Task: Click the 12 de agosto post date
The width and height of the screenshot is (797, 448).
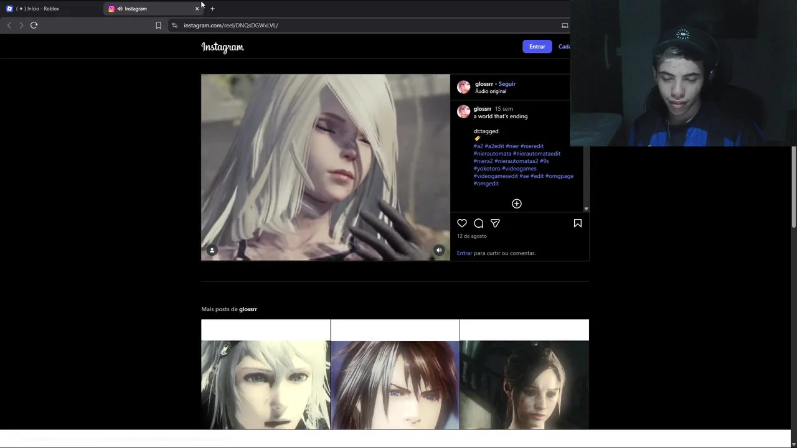Action: click(472, 236)
